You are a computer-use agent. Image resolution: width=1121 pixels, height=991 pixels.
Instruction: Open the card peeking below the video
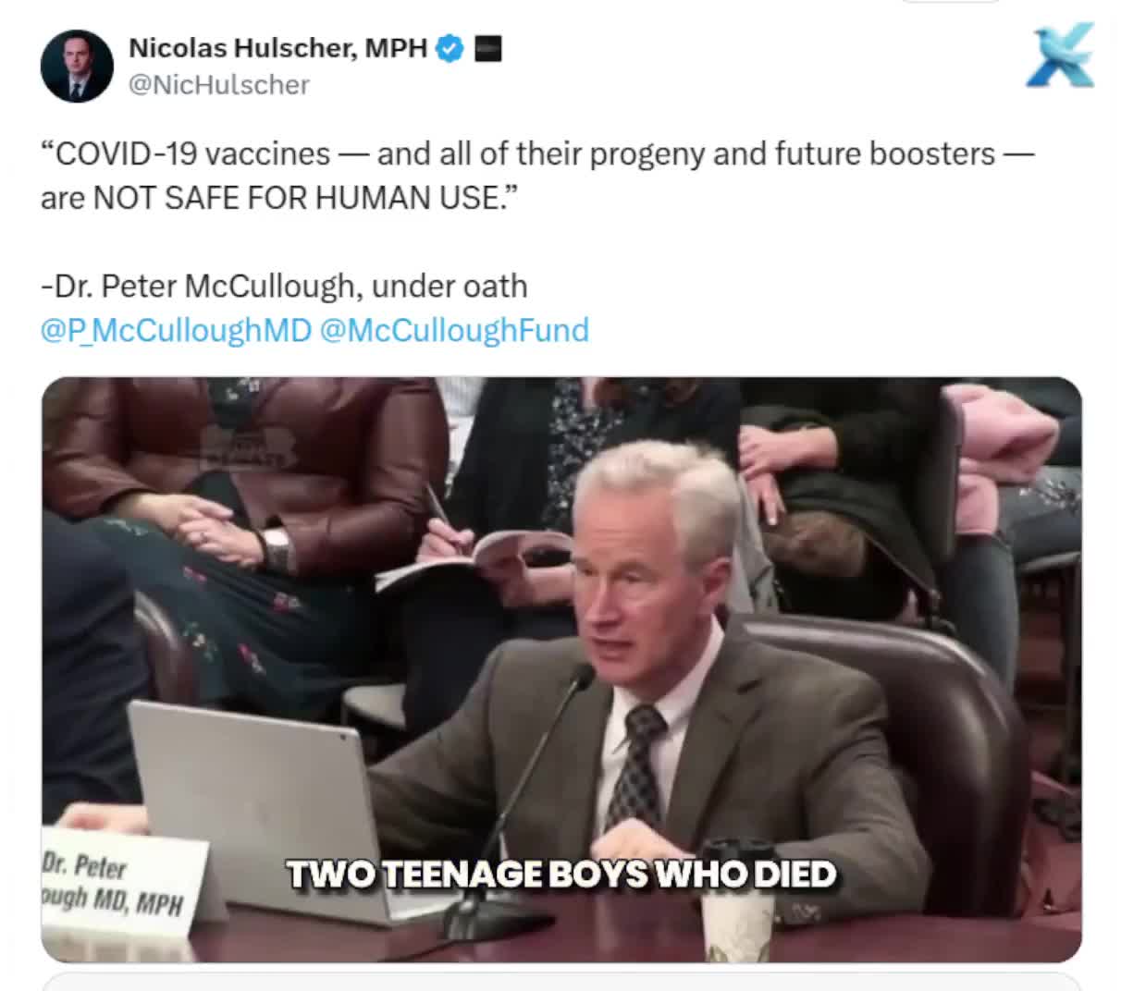pyautogui.click(x=561, y=982)
